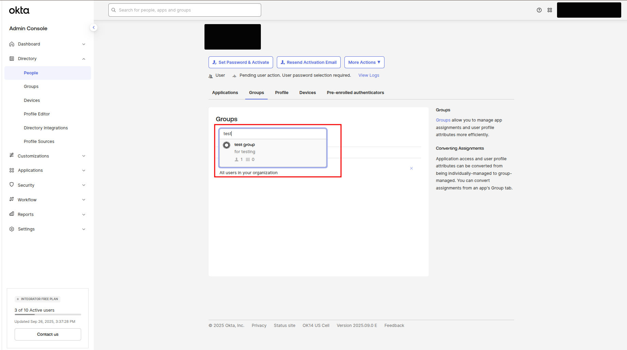Click the Reports chart icon
The width and height of the screenshot is (627, 350).
(12, 214)
